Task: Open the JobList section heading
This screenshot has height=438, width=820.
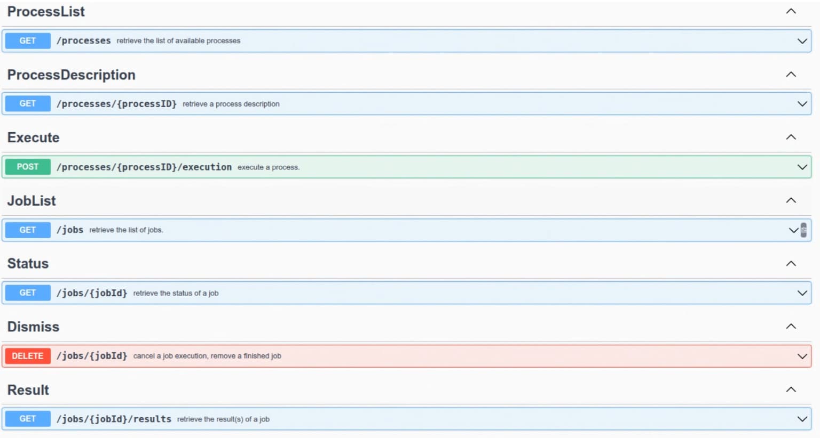Action: [x=31, y=200]
